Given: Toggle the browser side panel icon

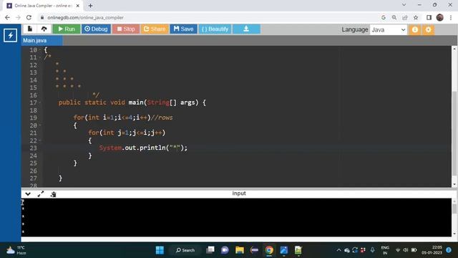Looking at the screenshot, I should tap(429, 17).
